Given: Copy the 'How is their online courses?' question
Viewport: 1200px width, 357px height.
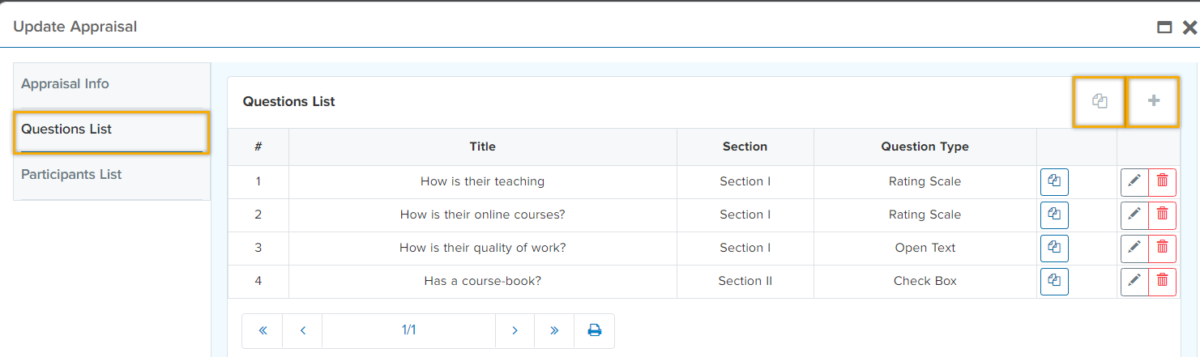Looking at the screenshot, I should coord(1054,215).
